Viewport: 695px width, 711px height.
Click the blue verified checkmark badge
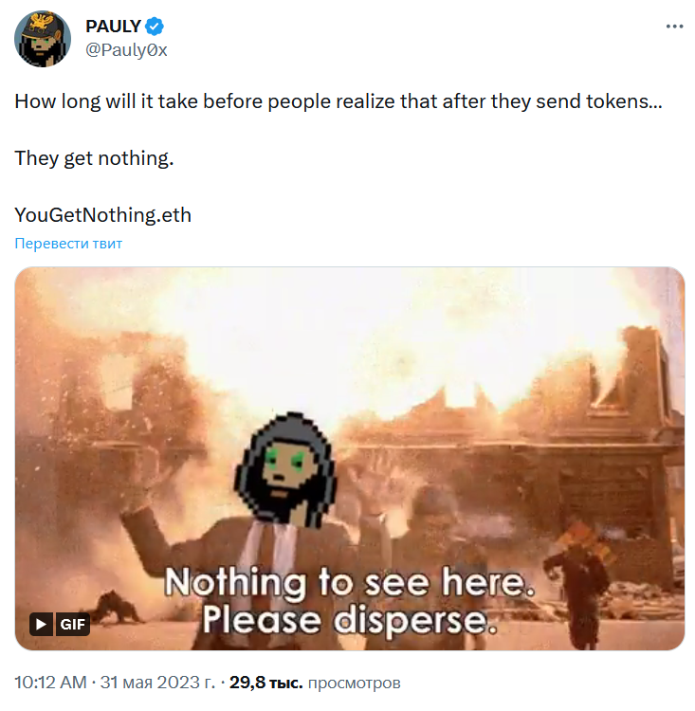[x=155, y=27]
